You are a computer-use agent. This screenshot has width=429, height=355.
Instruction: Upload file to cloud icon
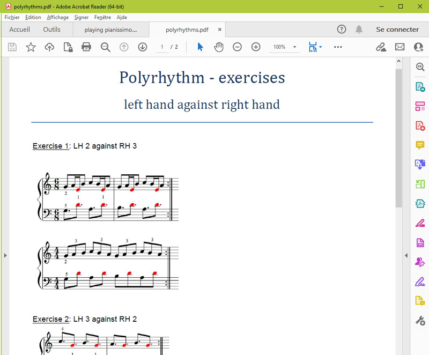click(x=49, y=47)
